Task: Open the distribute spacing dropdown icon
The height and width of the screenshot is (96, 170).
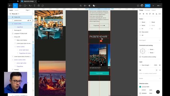Action: (160, 14)
